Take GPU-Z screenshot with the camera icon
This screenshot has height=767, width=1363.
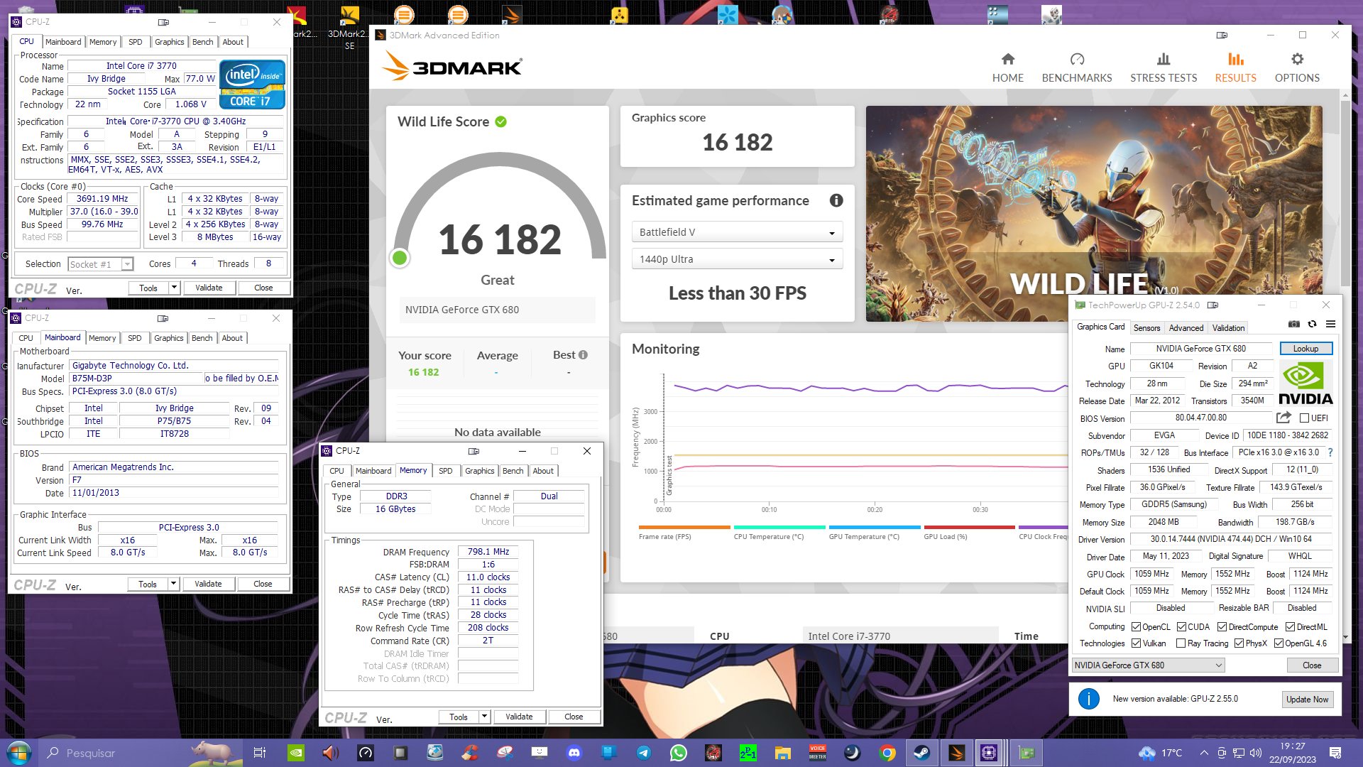point(1294,324)
